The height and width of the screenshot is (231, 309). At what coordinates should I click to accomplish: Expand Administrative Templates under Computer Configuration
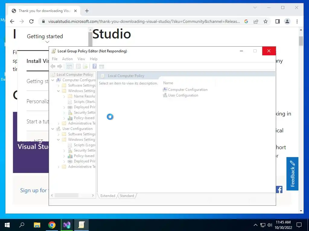click(58, 124)
